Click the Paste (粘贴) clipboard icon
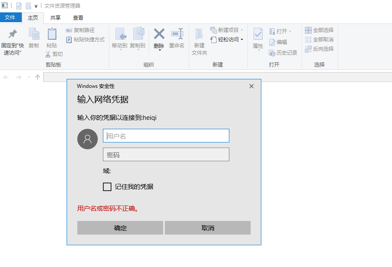 pyautogui.click(x=52, y=34)
